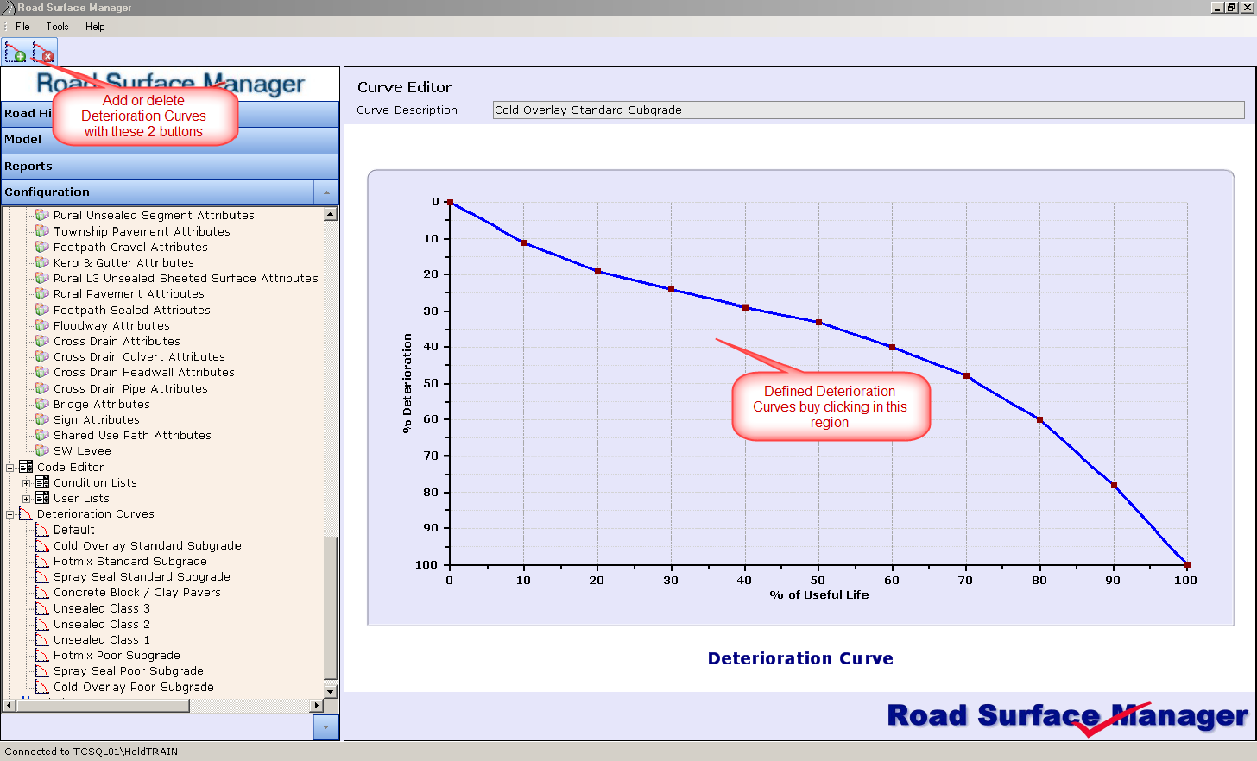Click the tree horizontal scrollbar right arrow
This screenshot has width=1257, height=761.
[317, 706]
